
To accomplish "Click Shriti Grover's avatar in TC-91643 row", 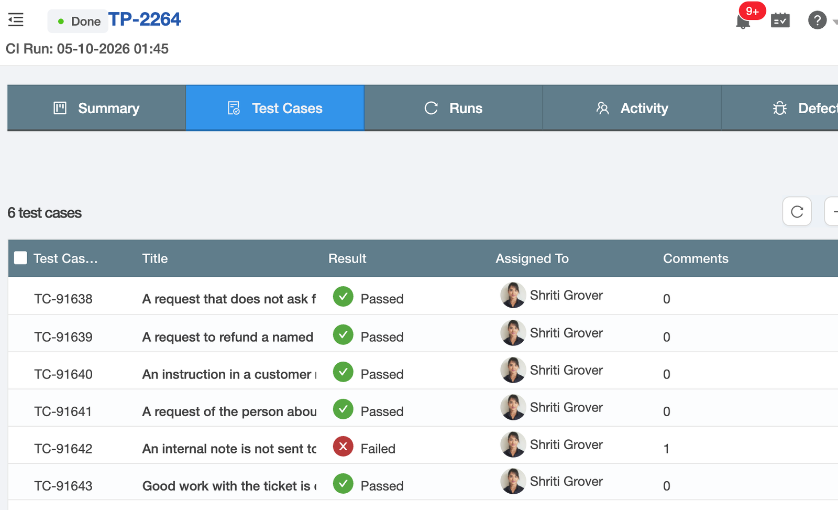I will pyautogui.click(x=513, y=481).
